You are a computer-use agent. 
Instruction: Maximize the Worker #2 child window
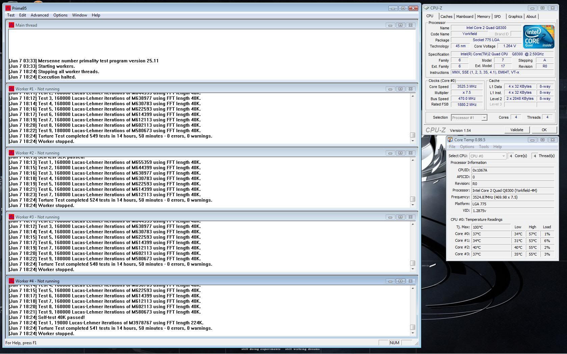(400, 153)
